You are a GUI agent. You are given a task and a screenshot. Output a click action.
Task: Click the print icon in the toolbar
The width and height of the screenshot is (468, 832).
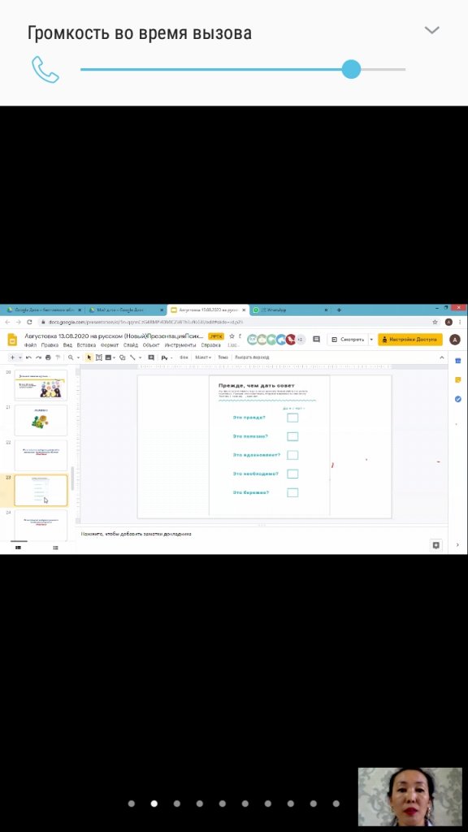coord(48,357)
